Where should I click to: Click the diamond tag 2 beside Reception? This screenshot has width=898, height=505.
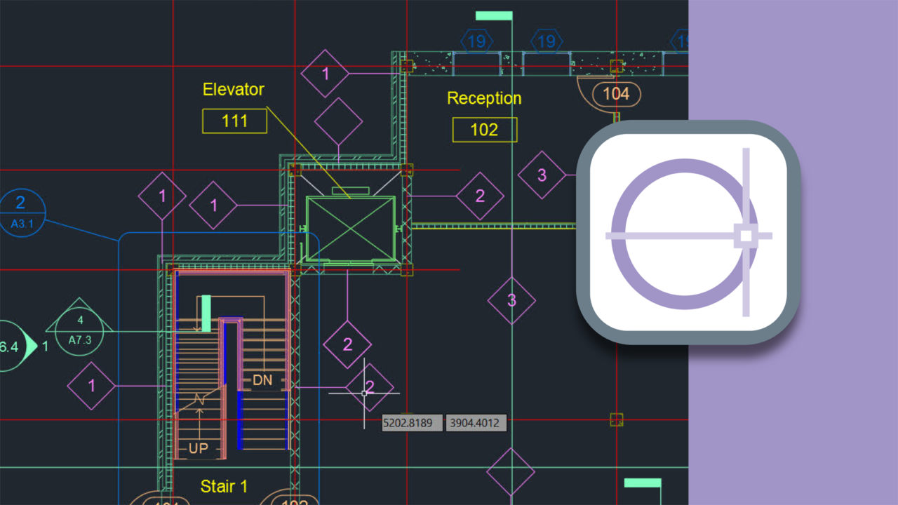[x=481, y=195]
